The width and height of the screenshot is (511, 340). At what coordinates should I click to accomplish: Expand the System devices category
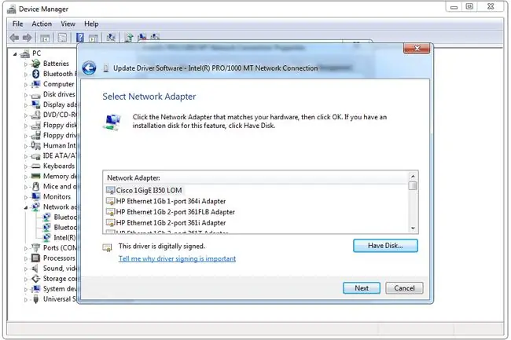tap(26, 289)
